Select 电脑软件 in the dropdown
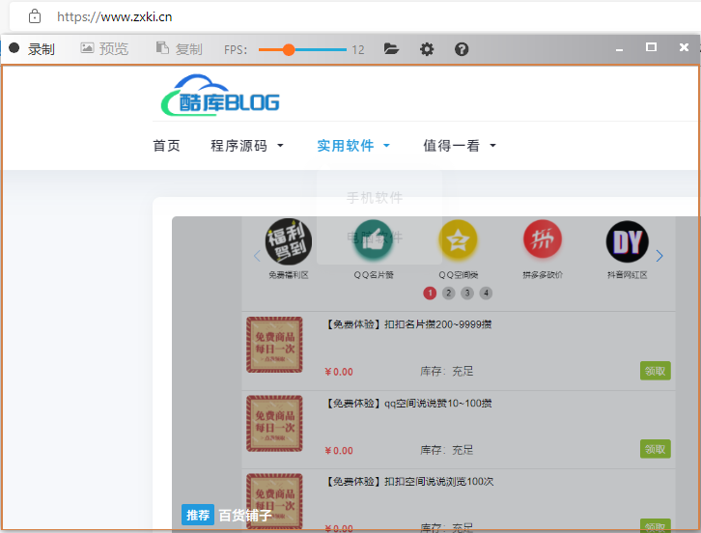701x533 pixels. click(x=375, y=237)
